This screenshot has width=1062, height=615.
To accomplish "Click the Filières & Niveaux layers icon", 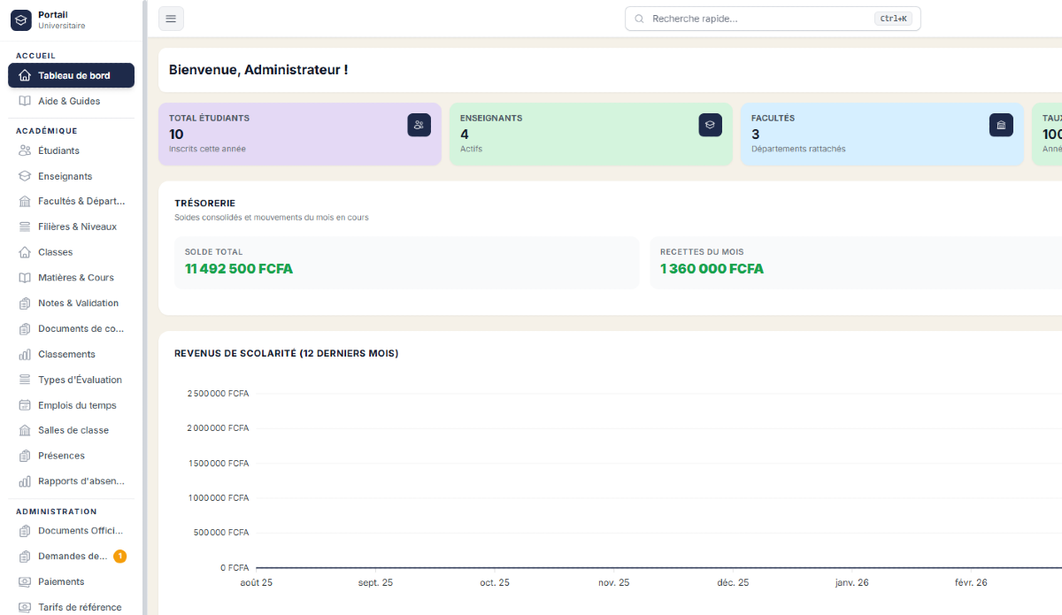I will (25, 227).
